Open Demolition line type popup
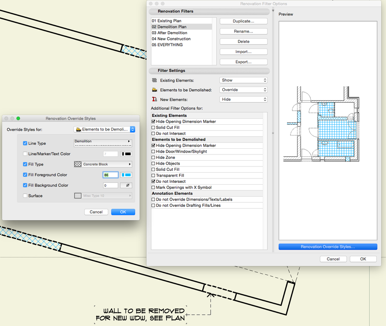This screenshot has height=326, width=386. tap(103, 143)
